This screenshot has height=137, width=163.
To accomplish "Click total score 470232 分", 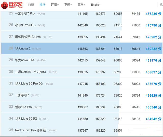I will [x=153, y=49].
